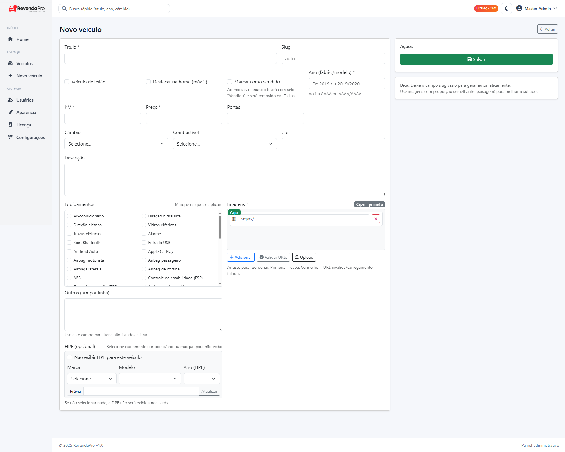Open Licença in the sidebar
This screenshot has height=452, width=565.
[24, 125]
